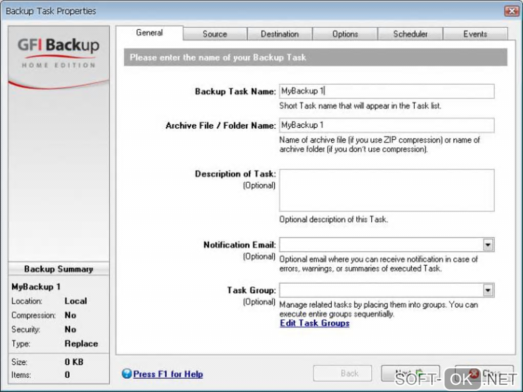Click the hint 'Optional description of this Task.'

334,220
